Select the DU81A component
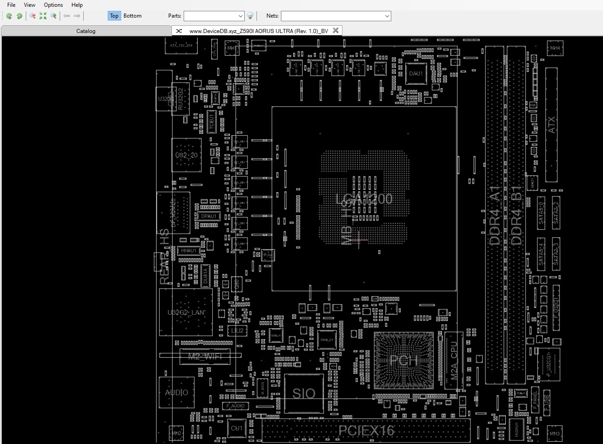The width and height of the screenshot is (603, 444). click(205, 275)
